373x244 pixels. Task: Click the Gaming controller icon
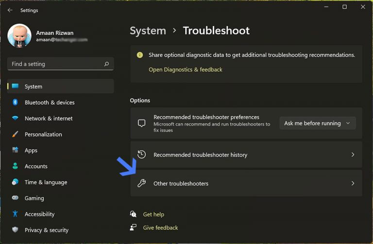[15, 197]
